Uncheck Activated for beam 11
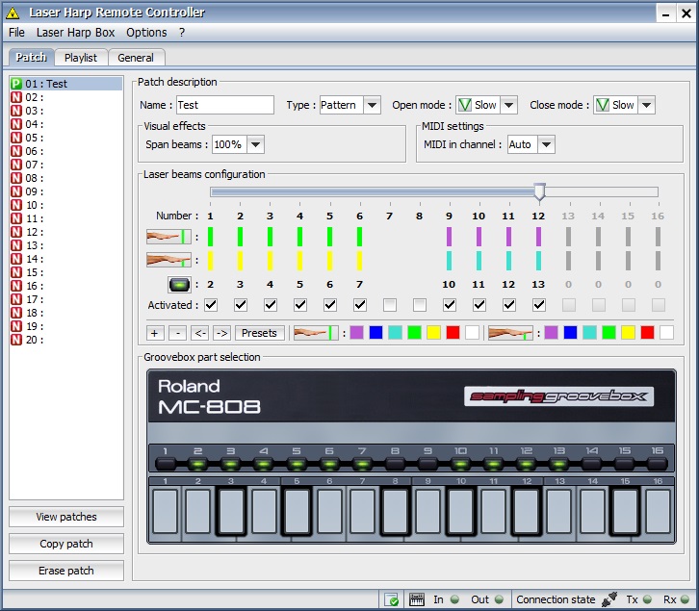 coord(509,305)
